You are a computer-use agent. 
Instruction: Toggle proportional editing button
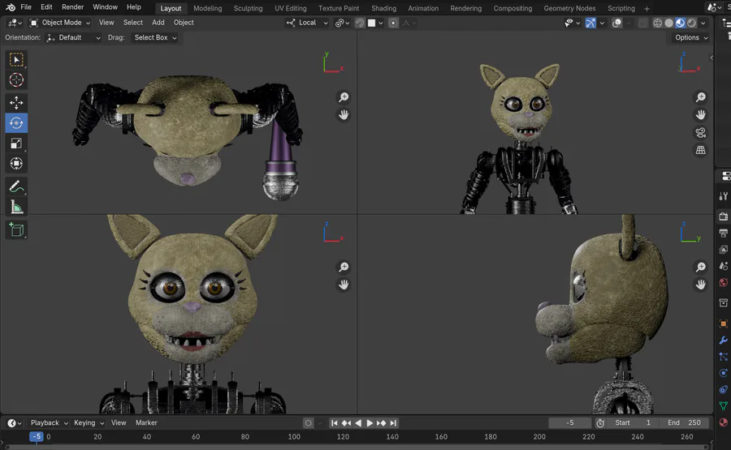click(393, 23)
